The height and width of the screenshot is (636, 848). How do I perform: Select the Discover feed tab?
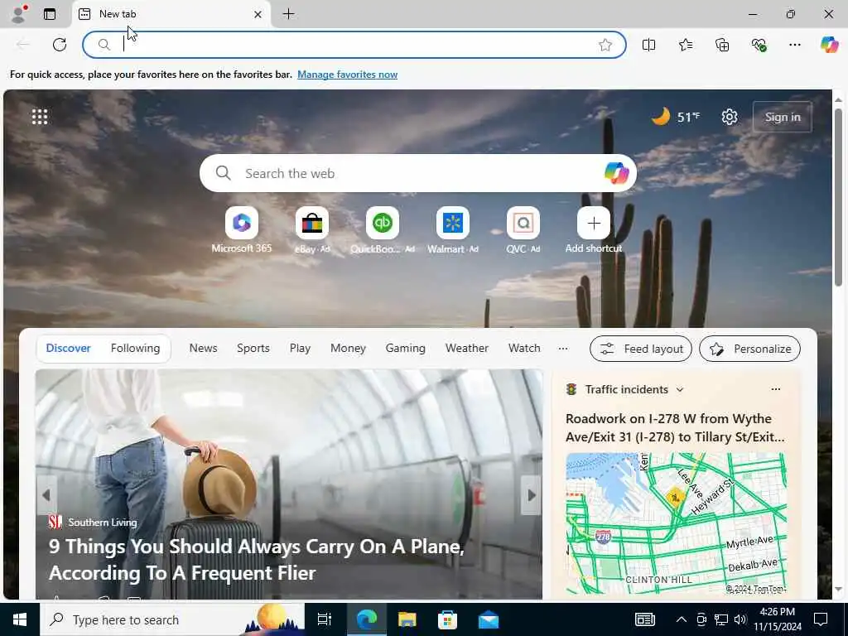[x=68, y=349]
